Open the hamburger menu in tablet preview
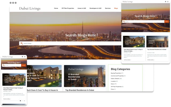The width and height of the screenshot is (171, 107). tap(168, 2)
